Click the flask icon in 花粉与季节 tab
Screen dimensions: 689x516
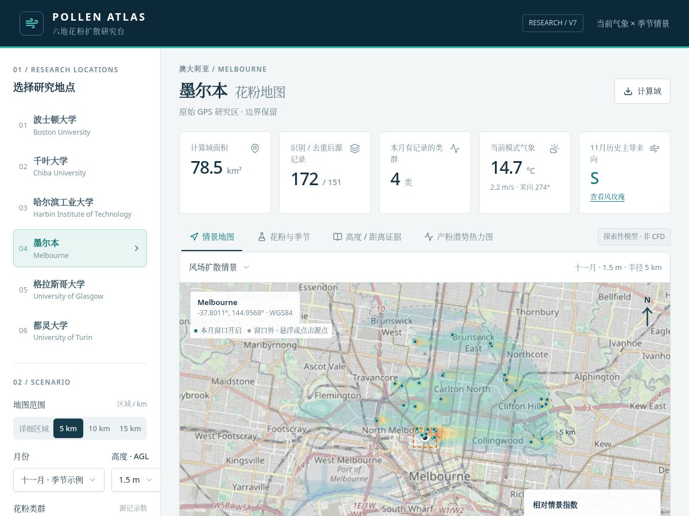(x=261, y=237)
